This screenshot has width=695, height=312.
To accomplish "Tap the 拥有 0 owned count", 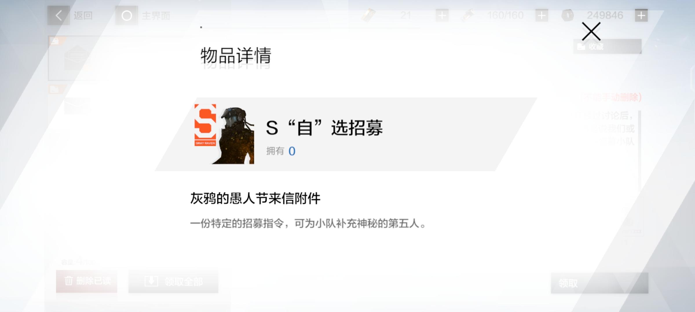I will (x=281, y=151).
